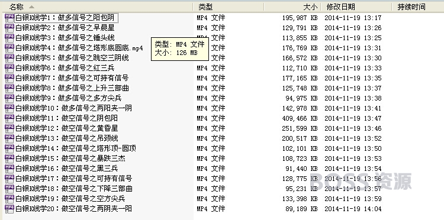The height and width of the screenshot is (220, 444).
Task: Select file name 白银K线学10：做多信号之两阳夹一阴
Action: point(73,108)
